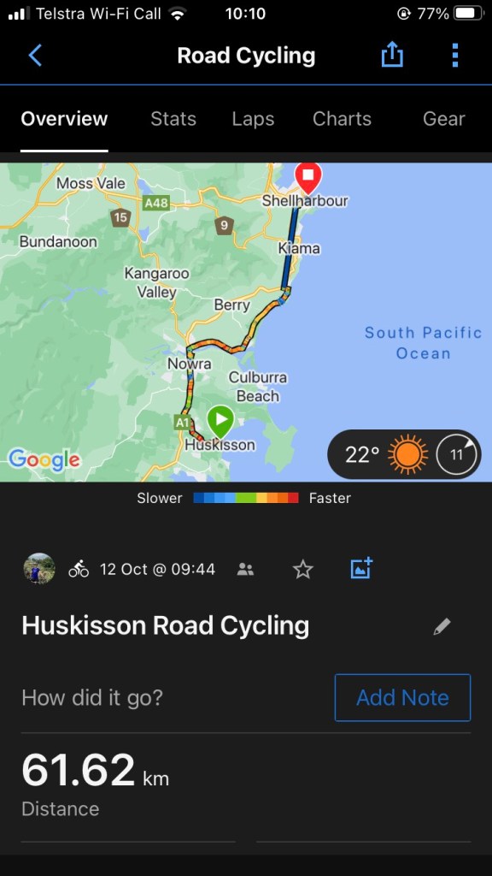
Task: Edit the activity name with pencil icon
Action: 442,627
